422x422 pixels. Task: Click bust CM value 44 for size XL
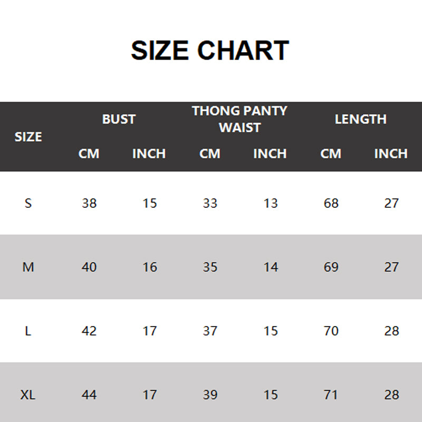[89, 395]
